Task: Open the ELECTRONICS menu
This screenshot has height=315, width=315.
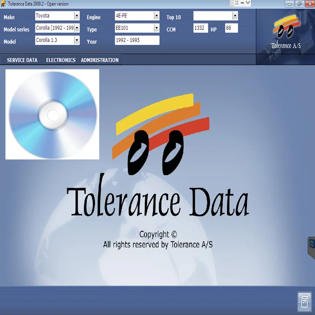Action: 61,60
